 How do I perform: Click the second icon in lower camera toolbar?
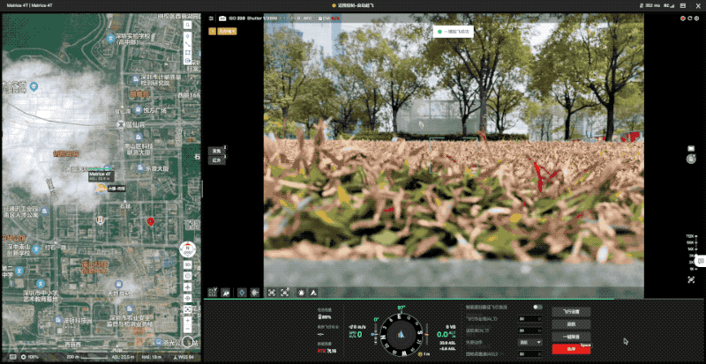pos(226,293)
